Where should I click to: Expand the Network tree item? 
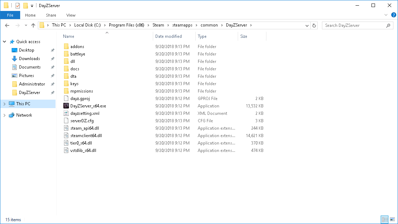(x=4, y=115)
